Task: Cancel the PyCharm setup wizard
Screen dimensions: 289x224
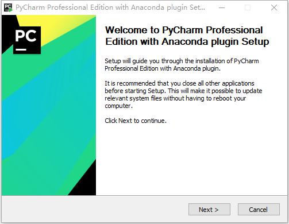Action: (259, 209)
